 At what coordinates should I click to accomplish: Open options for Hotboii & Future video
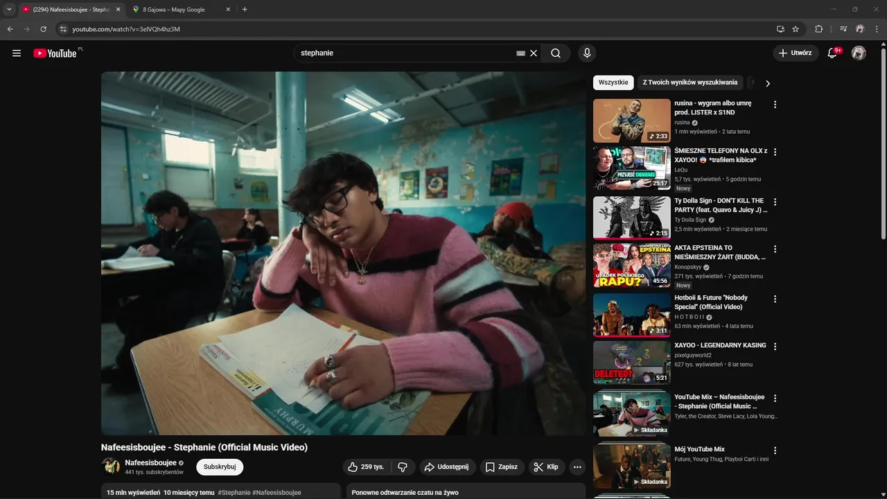pyautogui.click(x=775, y=299)
